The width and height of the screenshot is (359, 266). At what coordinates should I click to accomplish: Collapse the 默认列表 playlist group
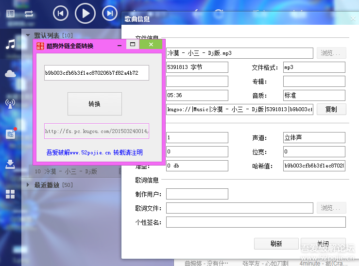click(x=28, y=35)
